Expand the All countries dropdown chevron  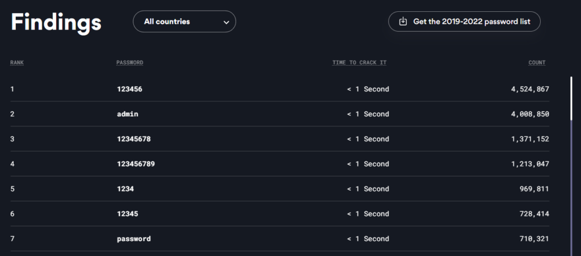pos(226,22)
